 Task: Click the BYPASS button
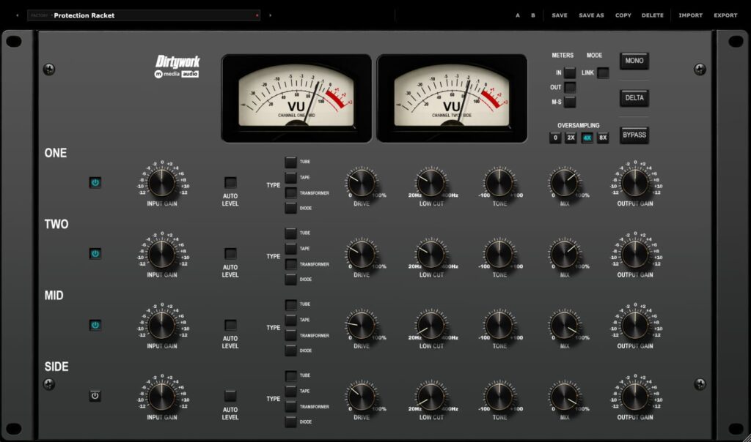click(634, 135)
